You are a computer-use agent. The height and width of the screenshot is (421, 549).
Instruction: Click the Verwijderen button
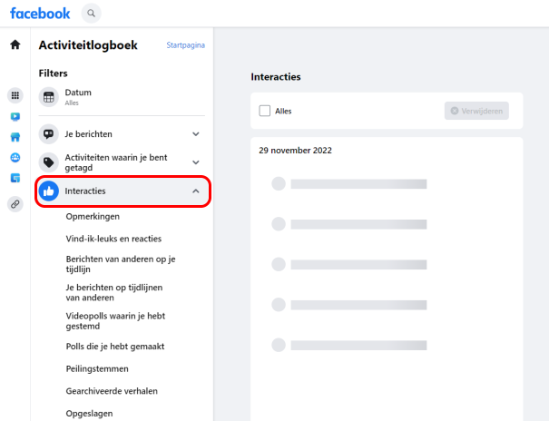tap(476, 111)
